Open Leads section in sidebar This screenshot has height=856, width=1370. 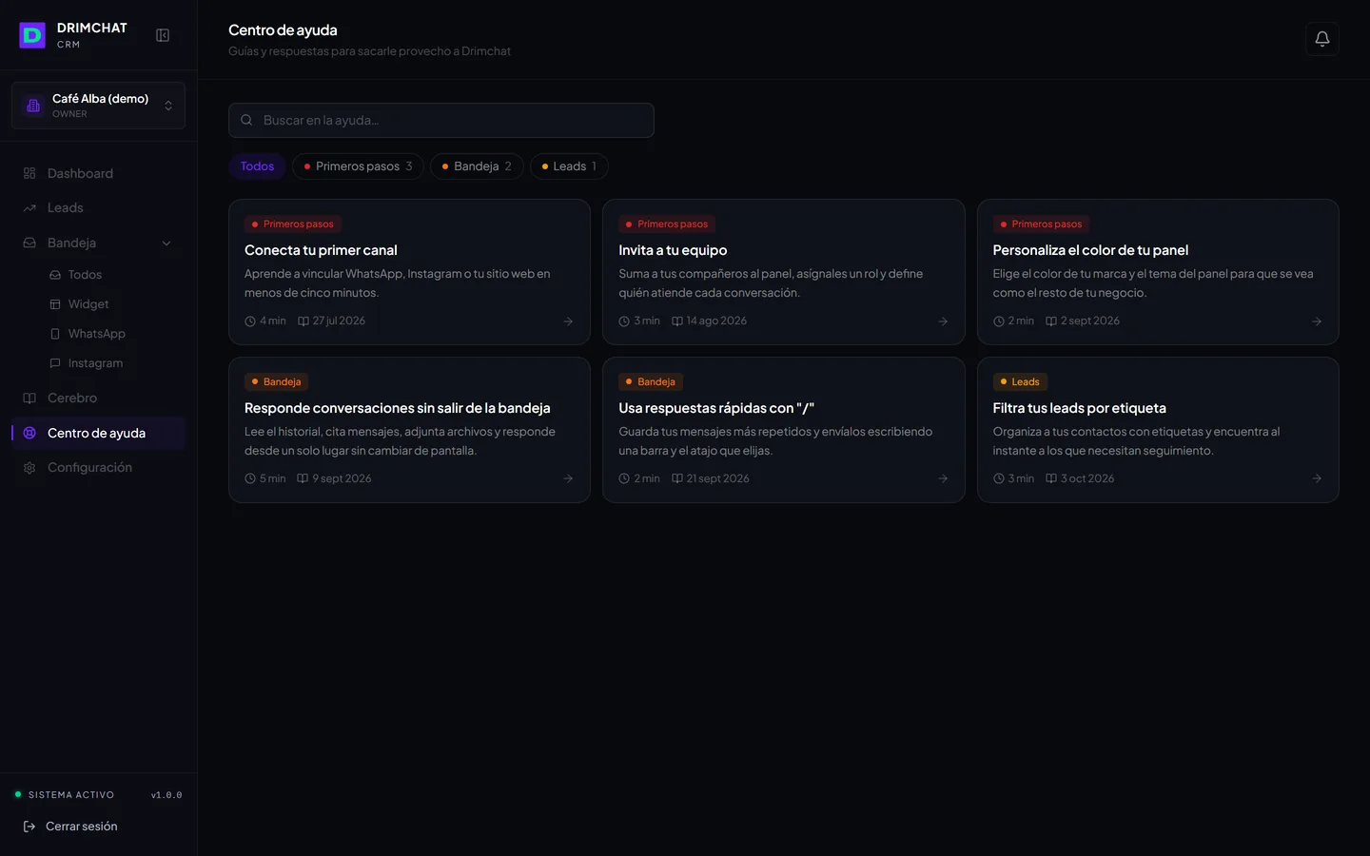point(98,208)
